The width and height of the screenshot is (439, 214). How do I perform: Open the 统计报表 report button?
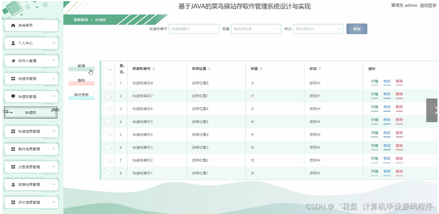pos(81,96)
